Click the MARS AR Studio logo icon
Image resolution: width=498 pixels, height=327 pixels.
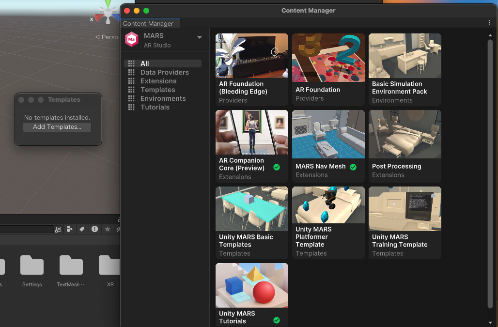pos(131,39)
